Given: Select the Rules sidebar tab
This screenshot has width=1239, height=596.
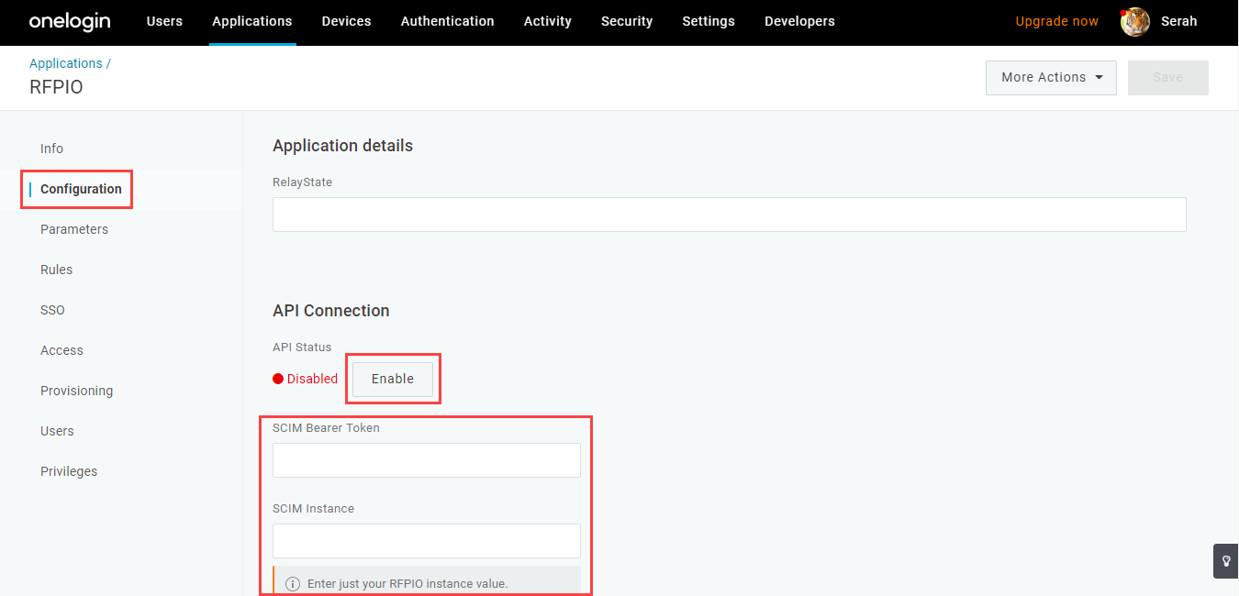Looking at the screenshot, I should point(56,270).
